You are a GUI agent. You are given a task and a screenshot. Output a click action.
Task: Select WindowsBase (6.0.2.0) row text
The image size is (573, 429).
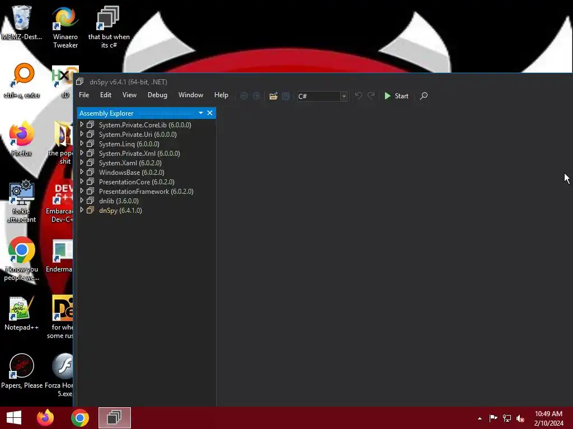[x=131, y=172]
